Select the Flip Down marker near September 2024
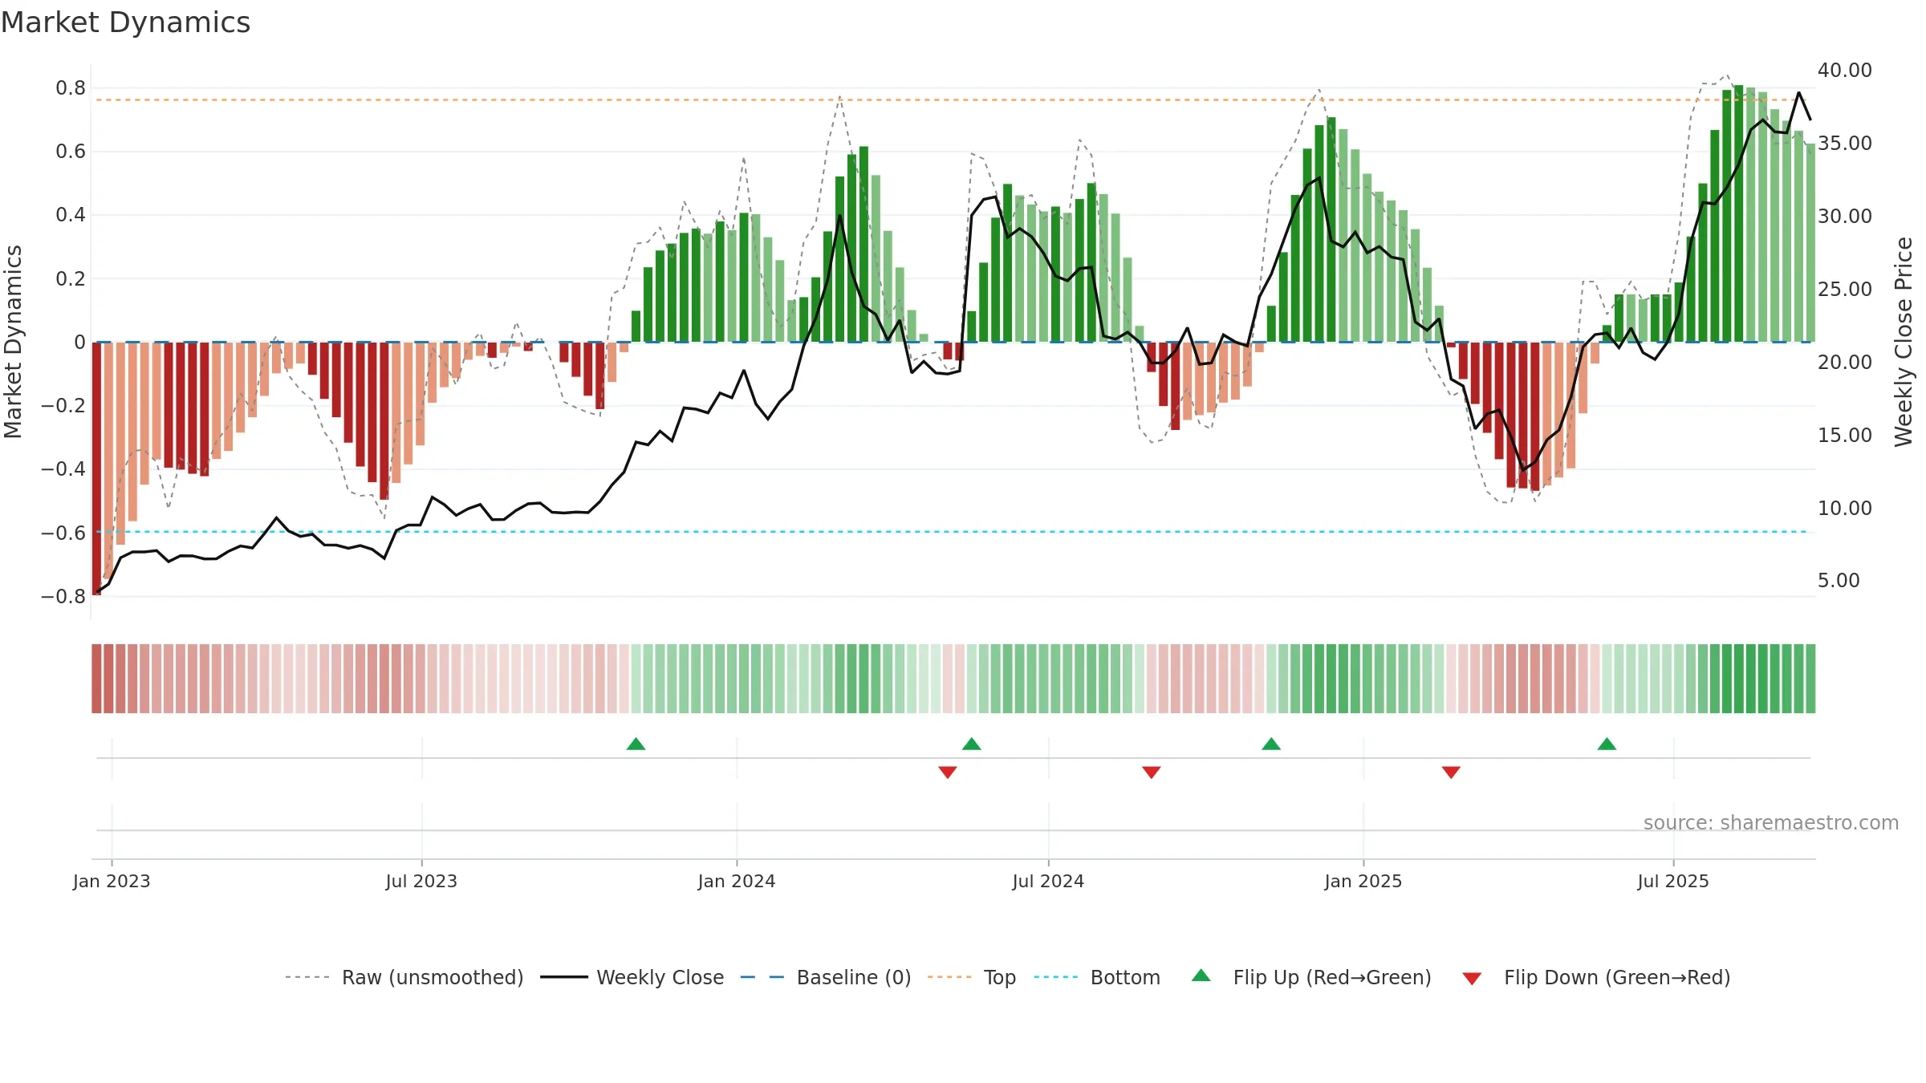 point(1152,772)
